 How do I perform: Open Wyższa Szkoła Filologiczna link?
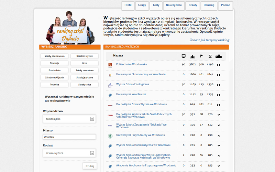click(133, 84)
